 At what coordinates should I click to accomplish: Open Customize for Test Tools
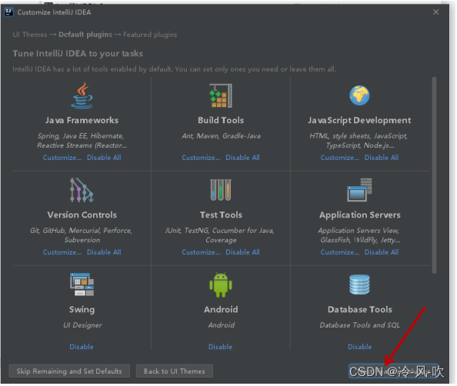click(201, 252)
